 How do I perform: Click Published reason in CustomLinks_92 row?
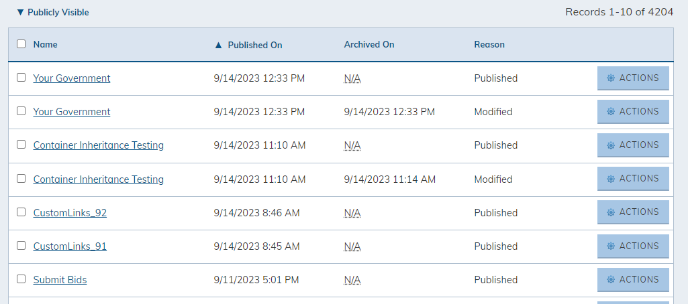(x=496, y=212)
